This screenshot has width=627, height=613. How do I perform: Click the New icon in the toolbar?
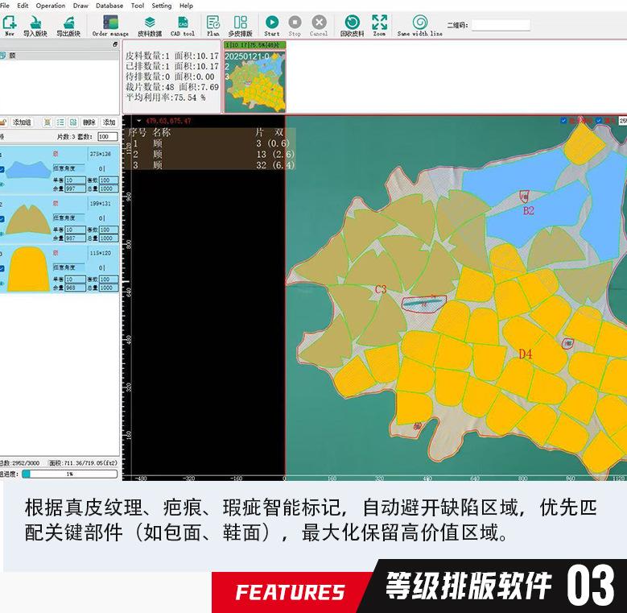pyautogui.click(x=10, y=23)
